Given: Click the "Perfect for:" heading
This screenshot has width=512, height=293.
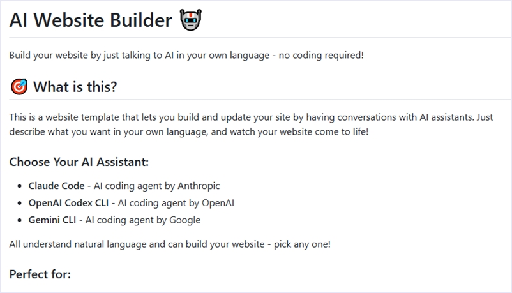Looking at the screenshot, I should pyautogui.click(x=40, y=274).
